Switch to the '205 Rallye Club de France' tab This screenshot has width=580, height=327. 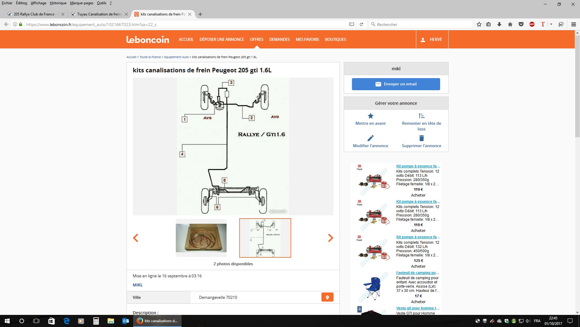tap(34, 14)
